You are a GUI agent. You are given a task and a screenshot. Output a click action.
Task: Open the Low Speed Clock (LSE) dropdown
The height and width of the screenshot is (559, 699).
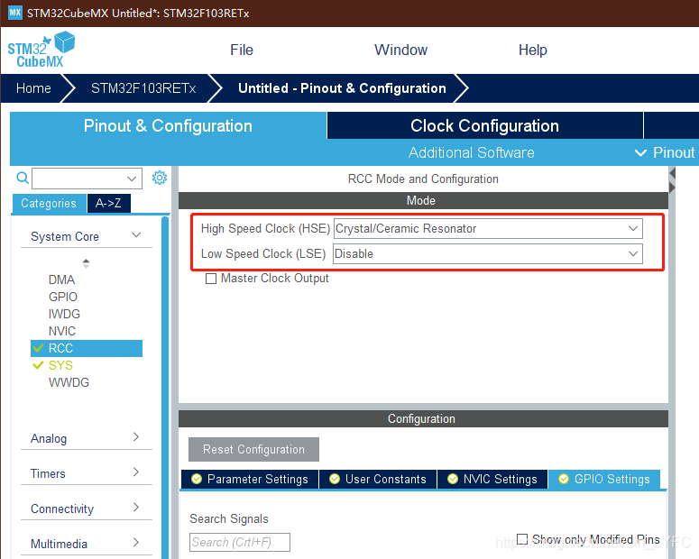[x=488, y=253]
